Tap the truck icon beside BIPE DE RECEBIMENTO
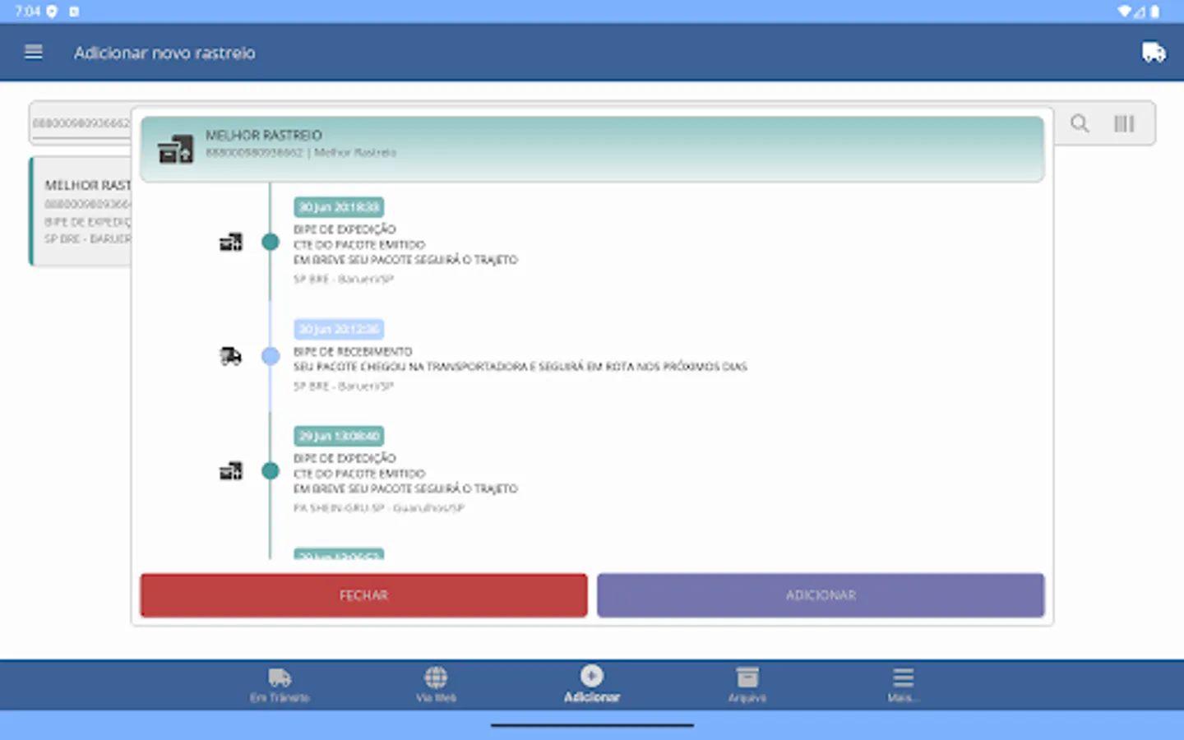 [231, 355]
